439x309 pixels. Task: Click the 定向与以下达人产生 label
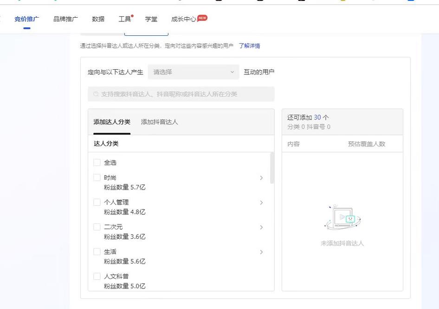coord(116,72)
